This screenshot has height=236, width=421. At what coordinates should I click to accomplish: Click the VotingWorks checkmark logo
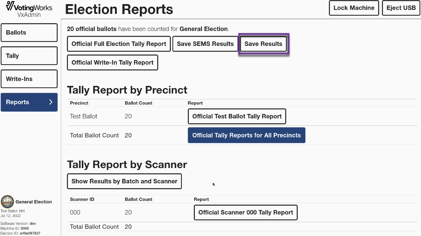pyautogui.click(x=10, y=6)
